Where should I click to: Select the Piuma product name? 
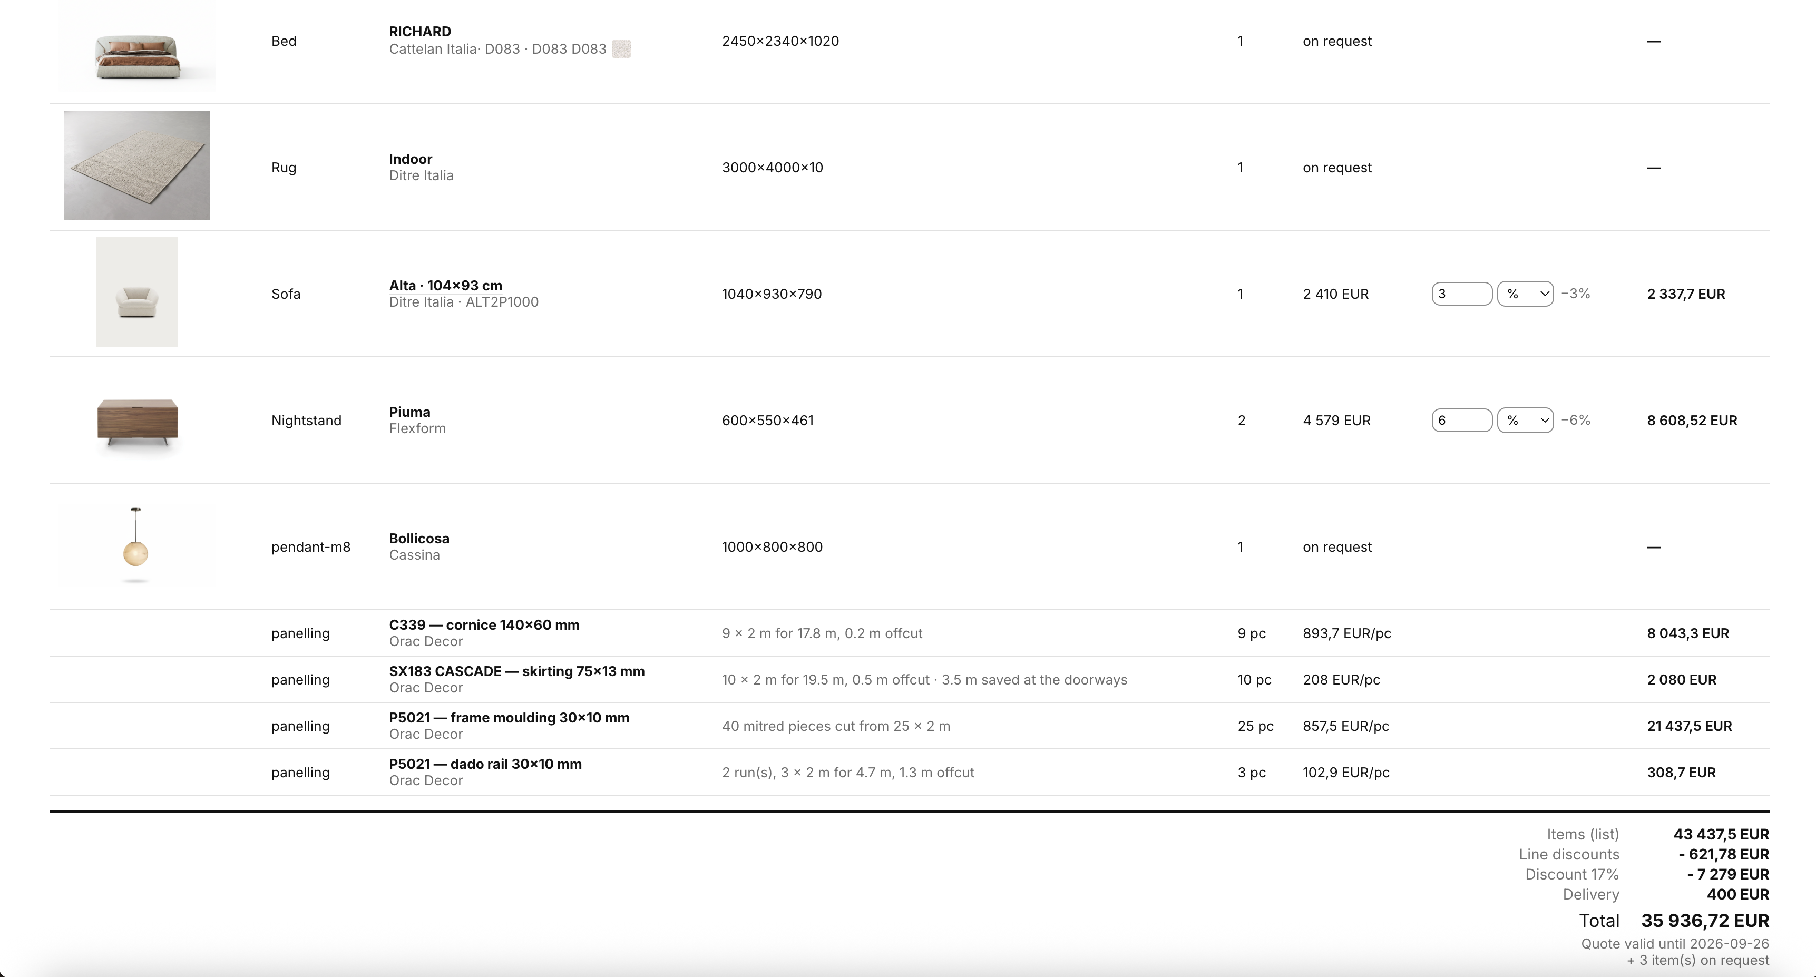point(409,412)
